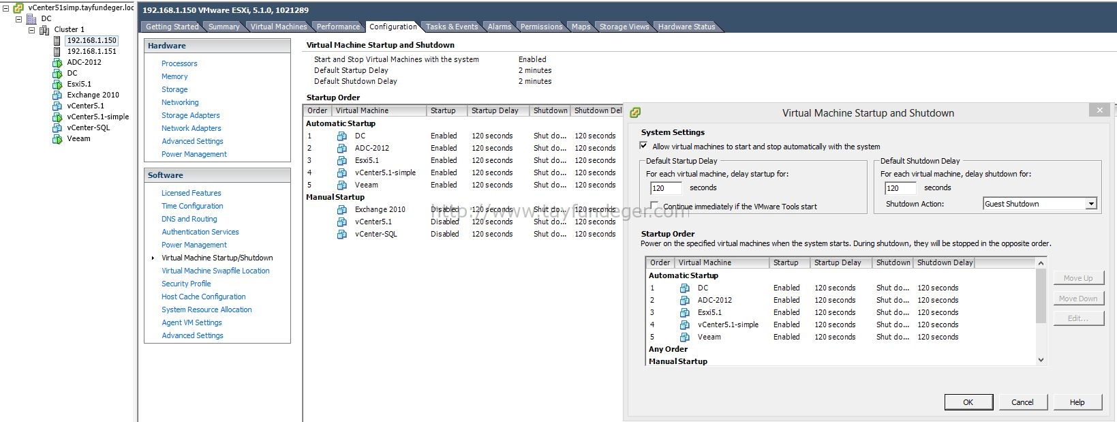The width and height of the screenshot is (1117, 422).
Task: Open System Resource Allocation link
Action: (x=206, y=310)
